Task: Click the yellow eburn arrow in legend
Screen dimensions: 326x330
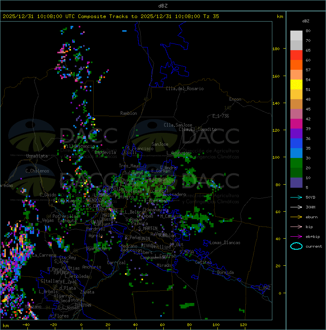Action: 296,217
